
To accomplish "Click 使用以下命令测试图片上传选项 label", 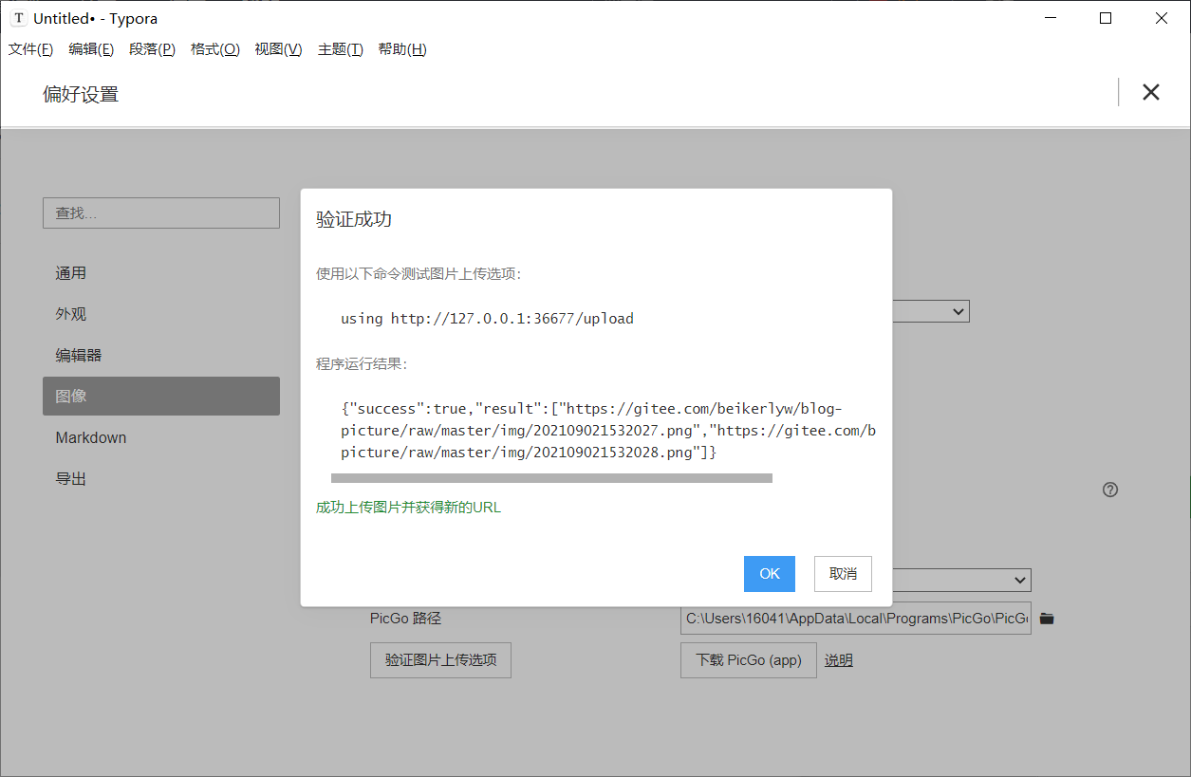I will click(419, 274).
